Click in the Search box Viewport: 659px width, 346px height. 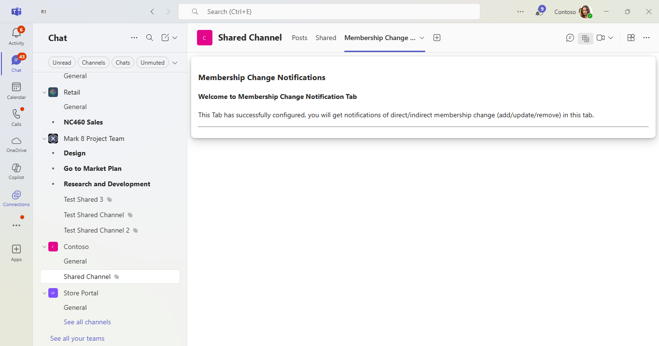(329, 12)
